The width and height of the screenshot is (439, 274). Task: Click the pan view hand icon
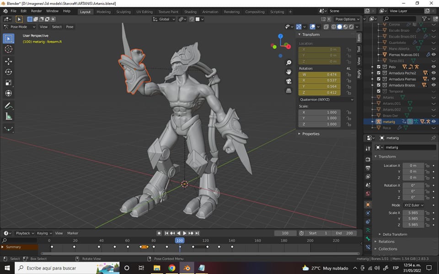click(x=289, y=72)
